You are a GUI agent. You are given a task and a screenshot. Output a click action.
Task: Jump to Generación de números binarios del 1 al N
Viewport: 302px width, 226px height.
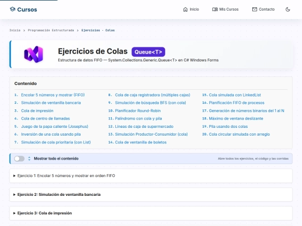[247, 110]
